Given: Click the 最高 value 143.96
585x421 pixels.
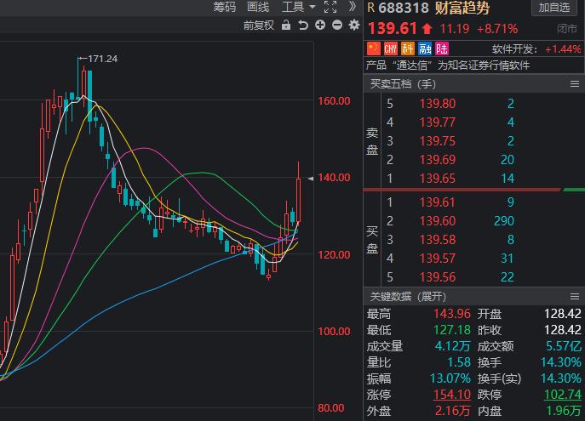Looking at the screenshot, I should (452, 314).
